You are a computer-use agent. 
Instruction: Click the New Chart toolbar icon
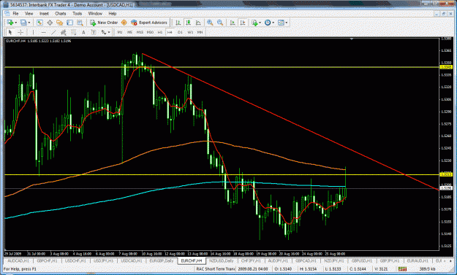(10, 23)
